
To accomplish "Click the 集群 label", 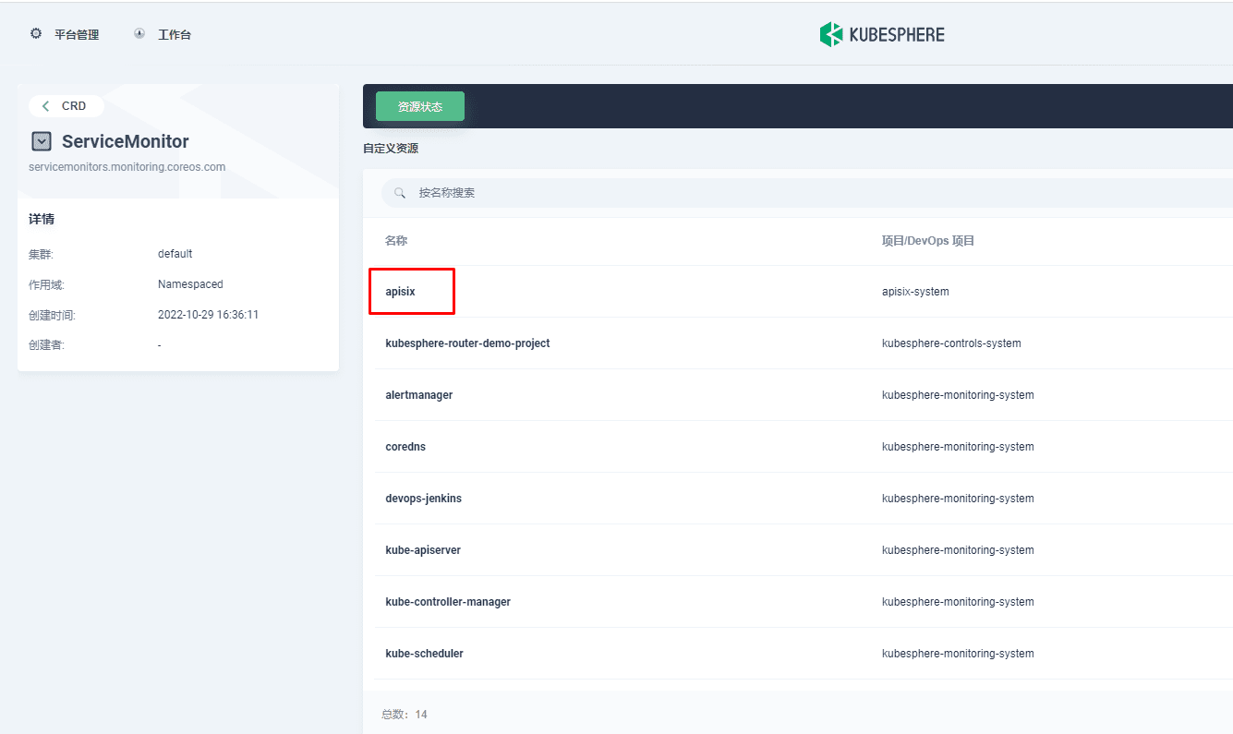I will (x=41, y=254).
